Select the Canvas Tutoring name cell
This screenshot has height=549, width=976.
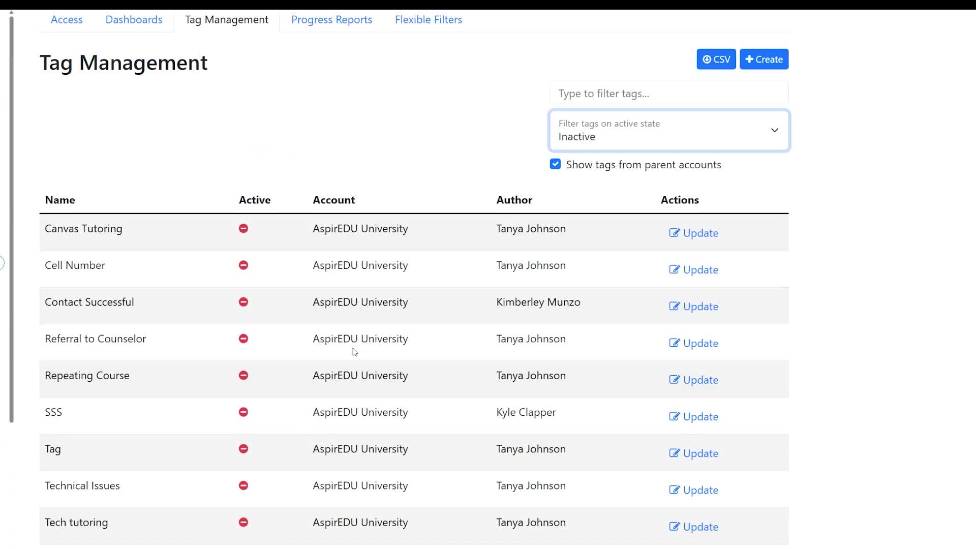[83, 229]
